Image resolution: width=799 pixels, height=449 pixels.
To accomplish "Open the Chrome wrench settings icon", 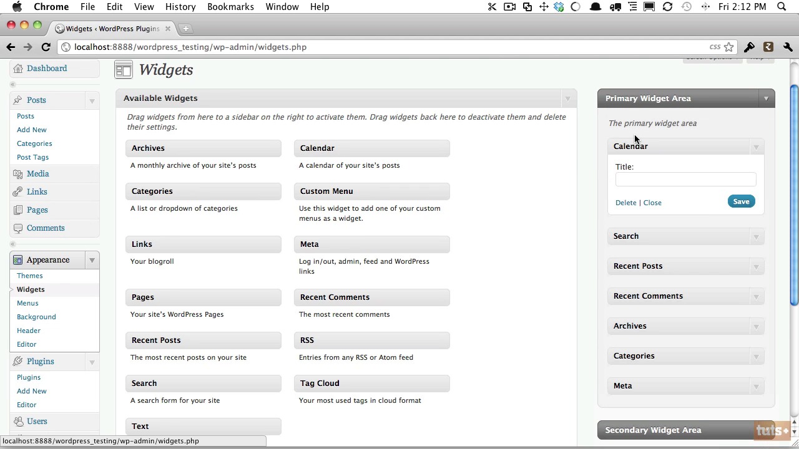I will 788,47.
